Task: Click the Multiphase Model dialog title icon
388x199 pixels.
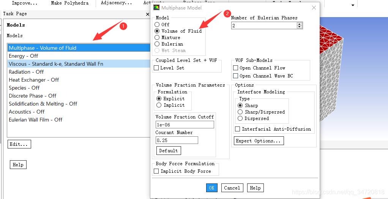Action: tap(156, 8)
